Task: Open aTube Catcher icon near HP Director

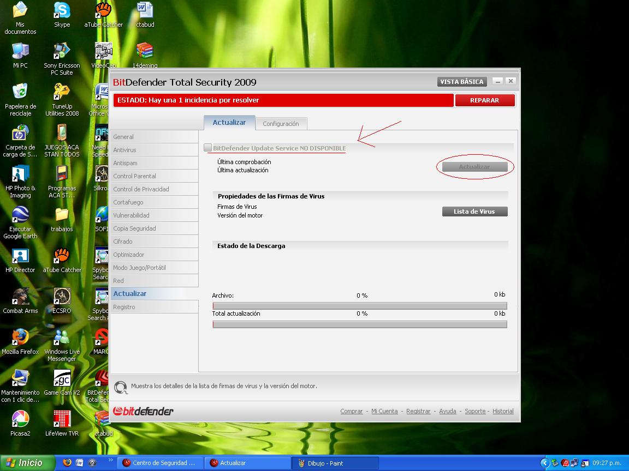Action: click(62, 261)
